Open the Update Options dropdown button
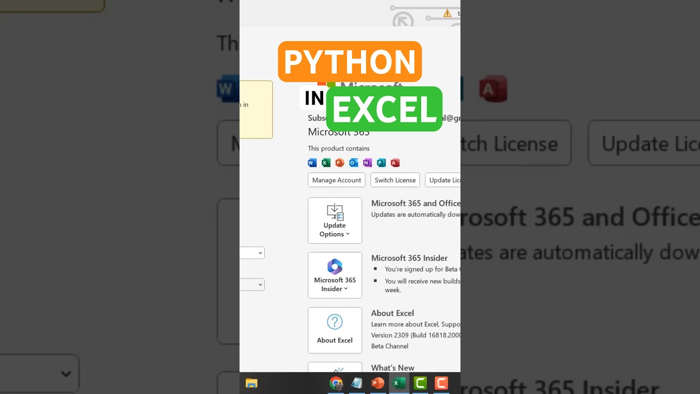The width and height of the screenshot is (700, 394). pos(335,221)
